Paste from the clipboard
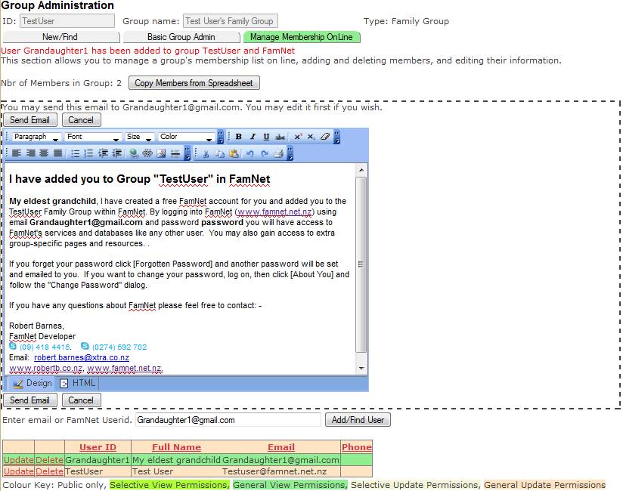Image resolution: width=623 pixels, height=491 pixels. (234, 153)
